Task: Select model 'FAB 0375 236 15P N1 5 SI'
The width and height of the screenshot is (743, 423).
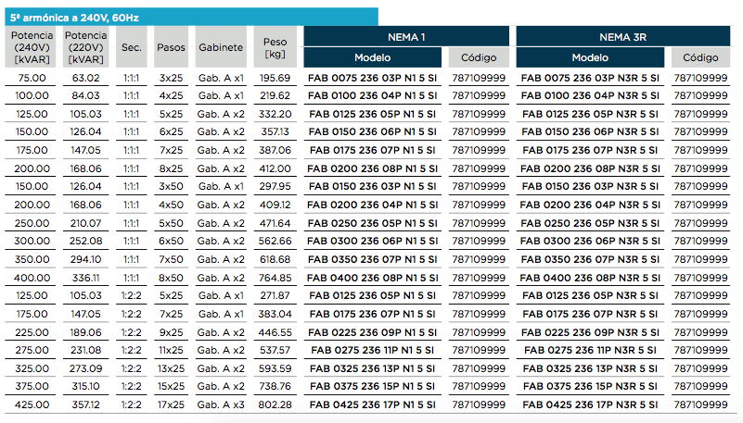Action: (x=373, y=387)
